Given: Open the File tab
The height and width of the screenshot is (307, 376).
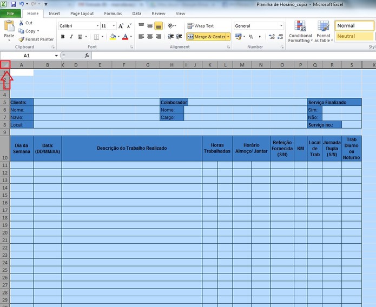Looking at the screenshot, I should point(11,14).
